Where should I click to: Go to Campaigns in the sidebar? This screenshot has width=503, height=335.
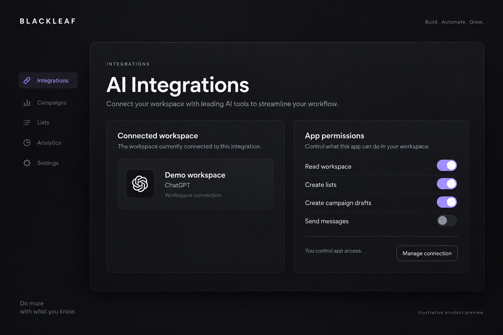(x=52, y=103)
